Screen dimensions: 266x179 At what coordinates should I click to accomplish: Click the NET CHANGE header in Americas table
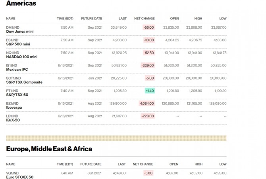(x=145, y=18)
